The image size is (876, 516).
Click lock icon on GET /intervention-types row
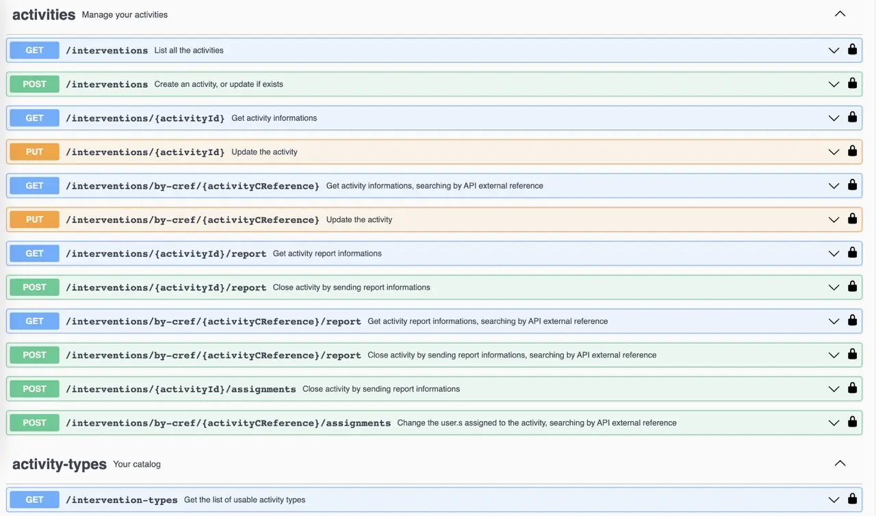(x=852, y=499)
